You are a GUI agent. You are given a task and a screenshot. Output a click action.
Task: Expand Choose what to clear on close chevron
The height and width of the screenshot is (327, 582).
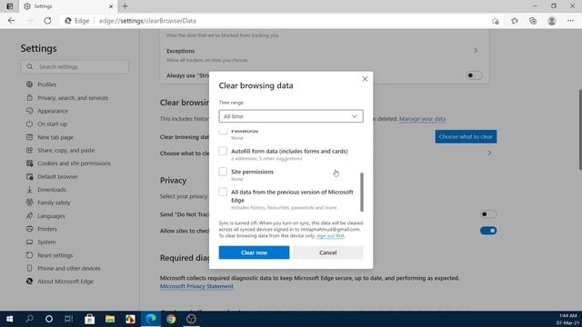(x=490, y=153)
